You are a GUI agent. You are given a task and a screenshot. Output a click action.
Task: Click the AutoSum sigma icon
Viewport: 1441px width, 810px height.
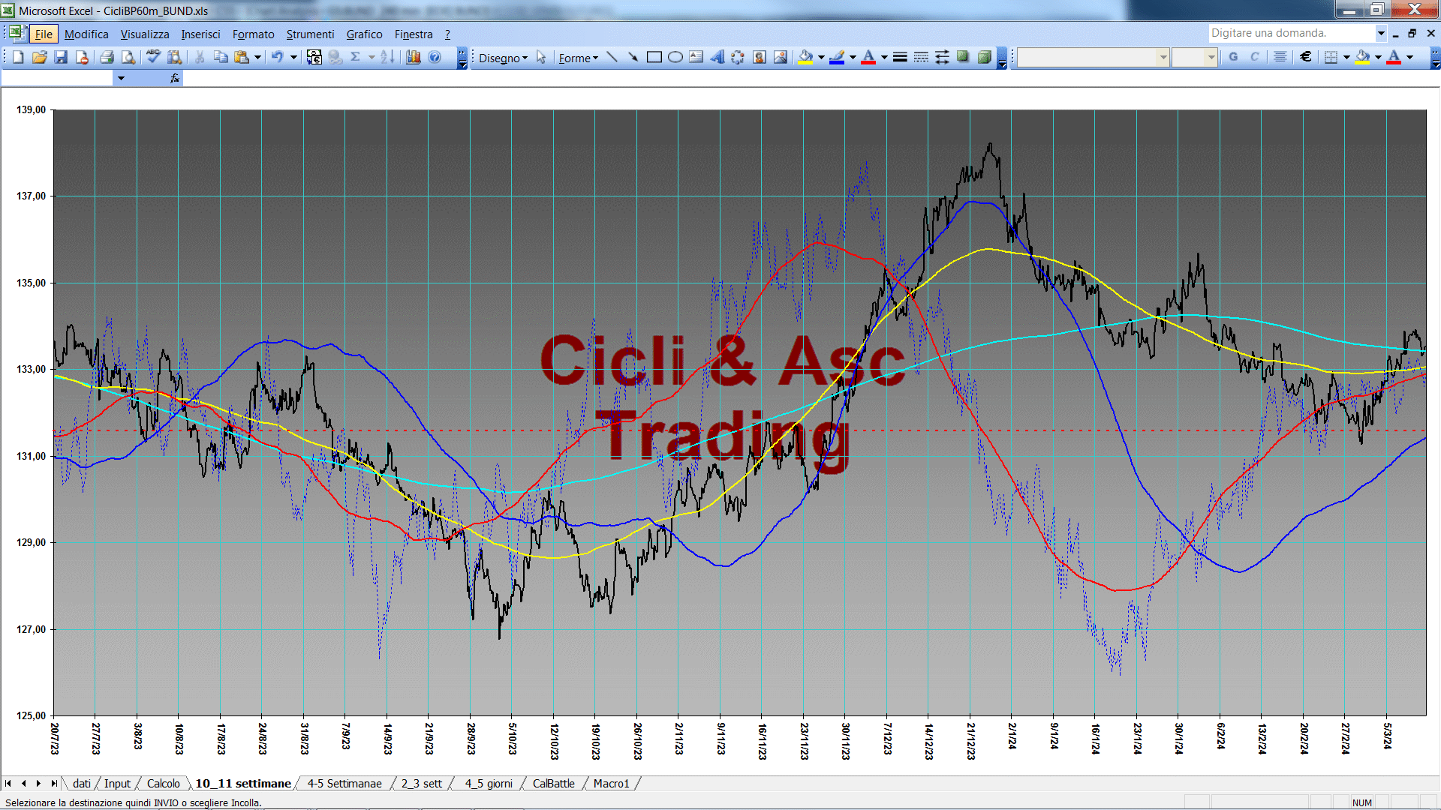(356, 57)
